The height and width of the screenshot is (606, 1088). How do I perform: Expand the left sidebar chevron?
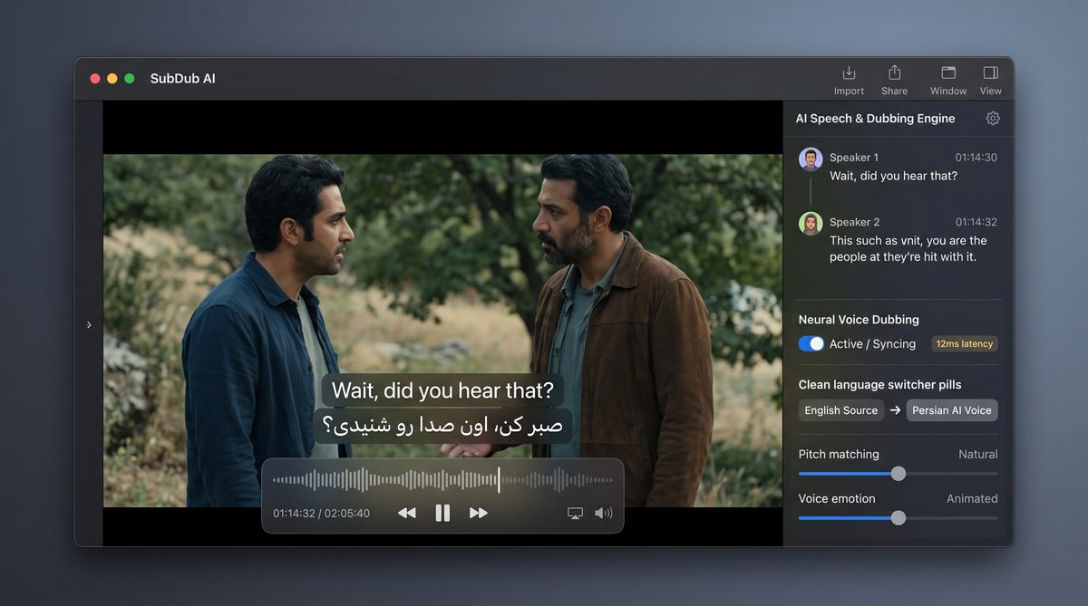click(x=89, y=324)
